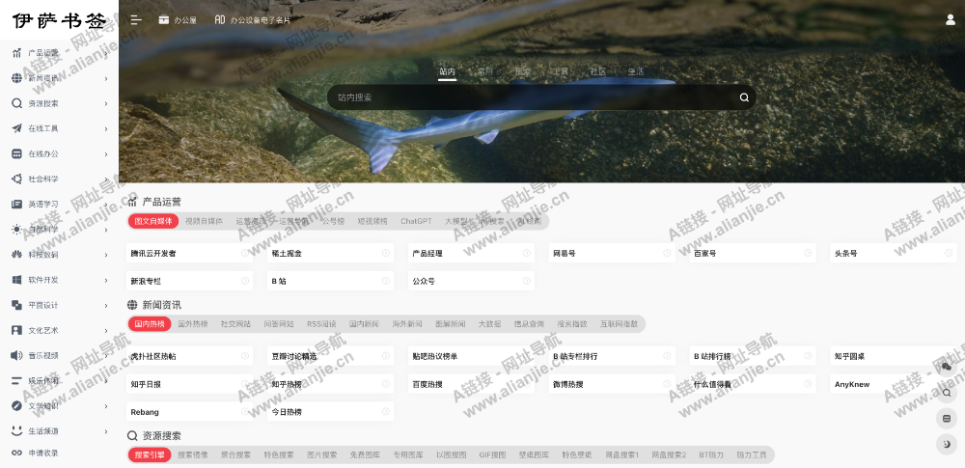Click the user account icon
This screenshot has width=965, height=468.
pyautogui.click(x=951, y=19)
